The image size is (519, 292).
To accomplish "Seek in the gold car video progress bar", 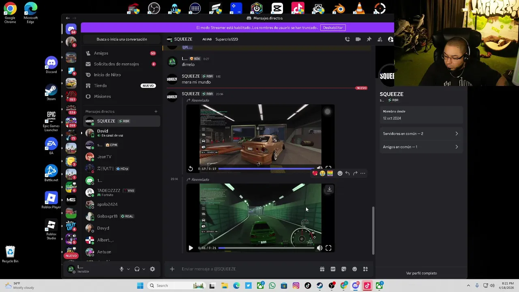I will (x=266, y=168).
